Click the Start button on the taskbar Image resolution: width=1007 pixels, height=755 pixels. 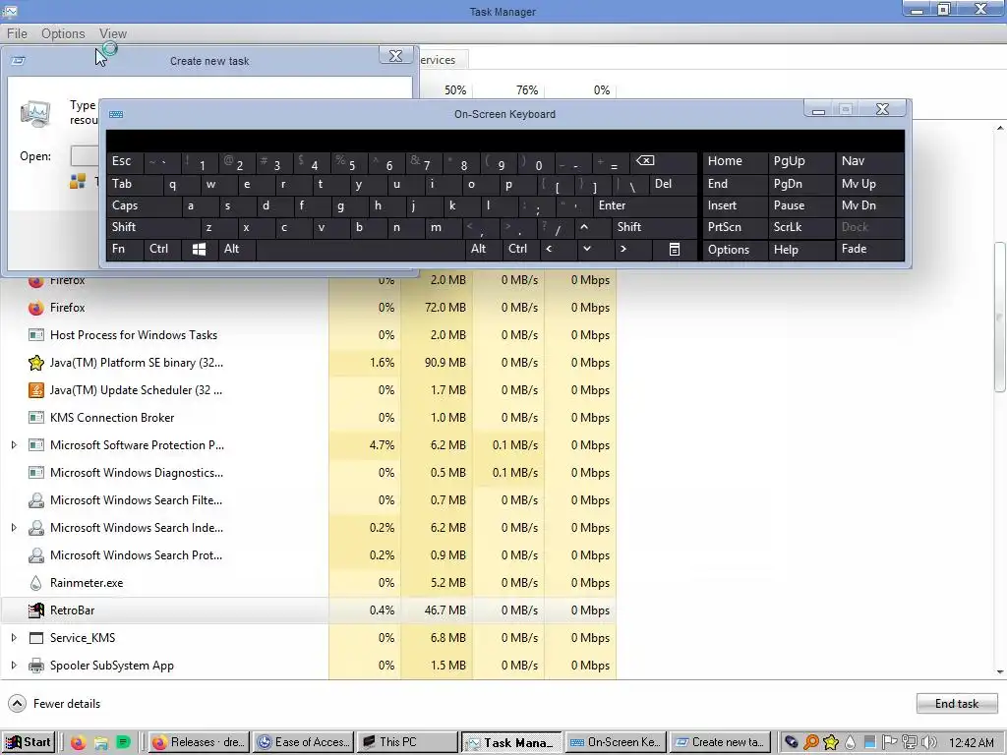(x=28, y=743)
